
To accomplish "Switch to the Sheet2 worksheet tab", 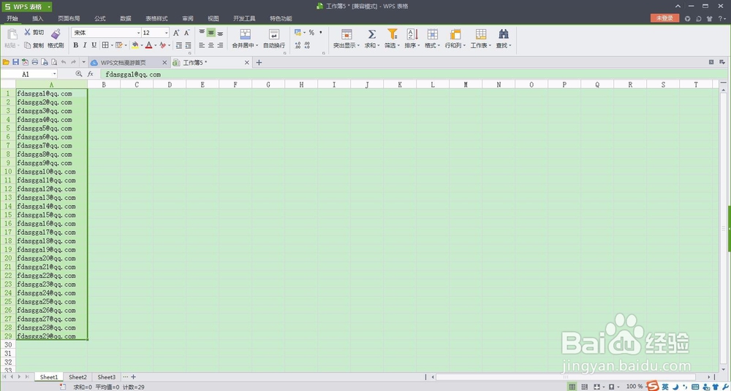I will pyautogui.click(x=78, y=377).
